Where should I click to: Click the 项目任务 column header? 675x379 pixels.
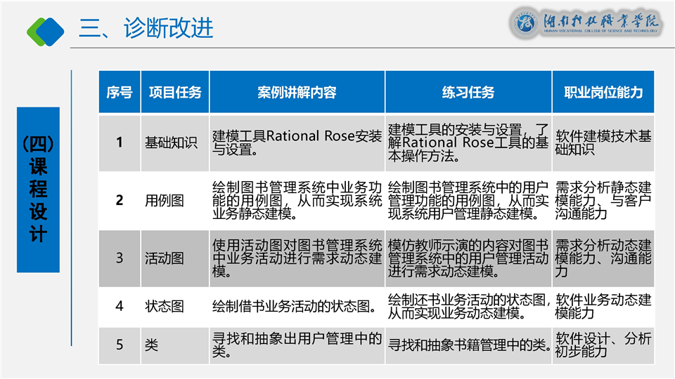(x=174, y=93)
